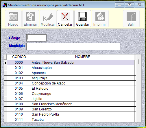146x128 pixels.
Task: Click the Atiquizaya name cell
Action: [x=83, y=78]
